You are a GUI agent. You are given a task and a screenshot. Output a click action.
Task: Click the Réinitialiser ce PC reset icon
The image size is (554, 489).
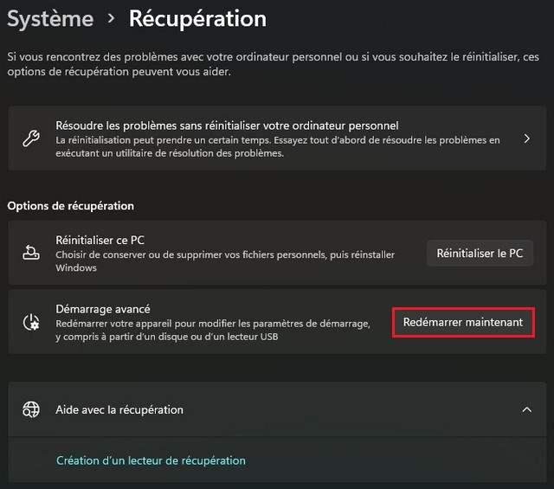30,253
